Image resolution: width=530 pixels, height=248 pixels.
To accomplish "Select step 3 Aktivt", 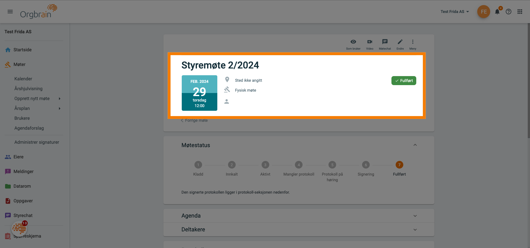I will click(265, 165).
